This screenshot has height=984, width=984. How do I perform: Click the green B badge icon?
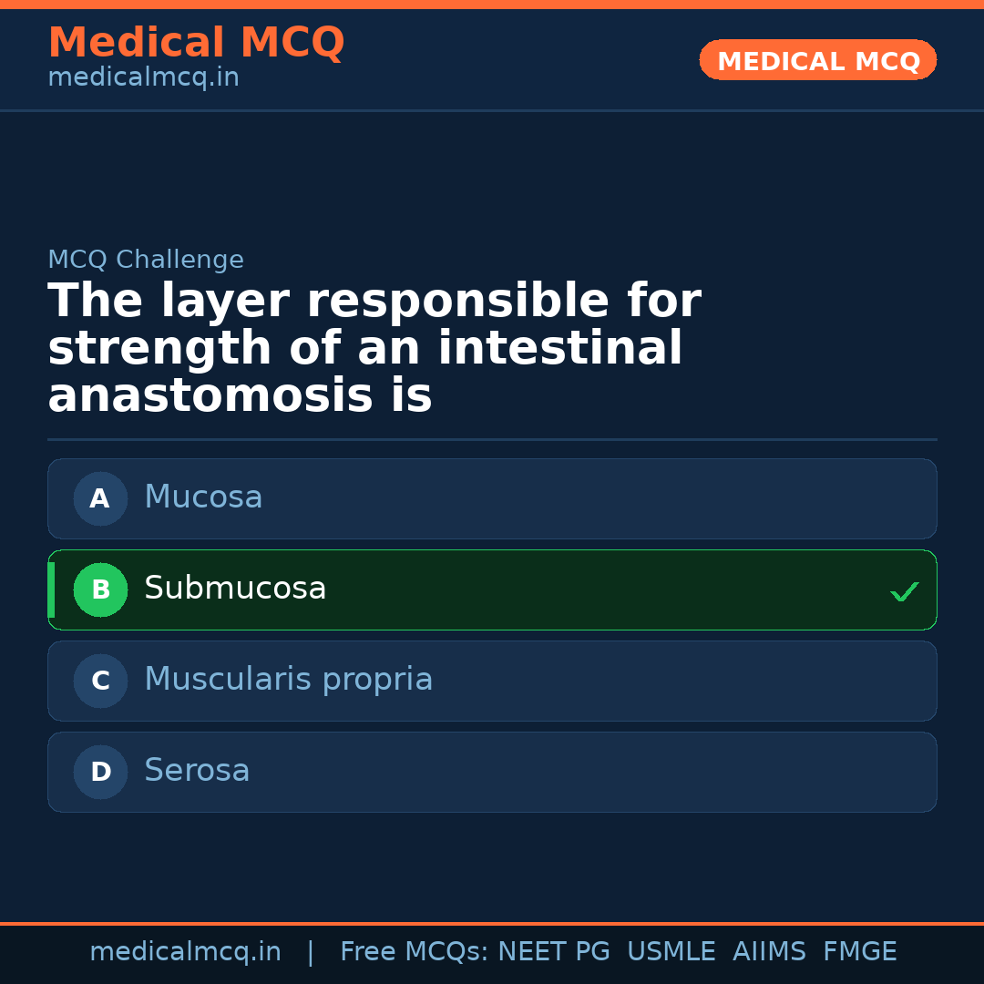[x=100, y=589]
